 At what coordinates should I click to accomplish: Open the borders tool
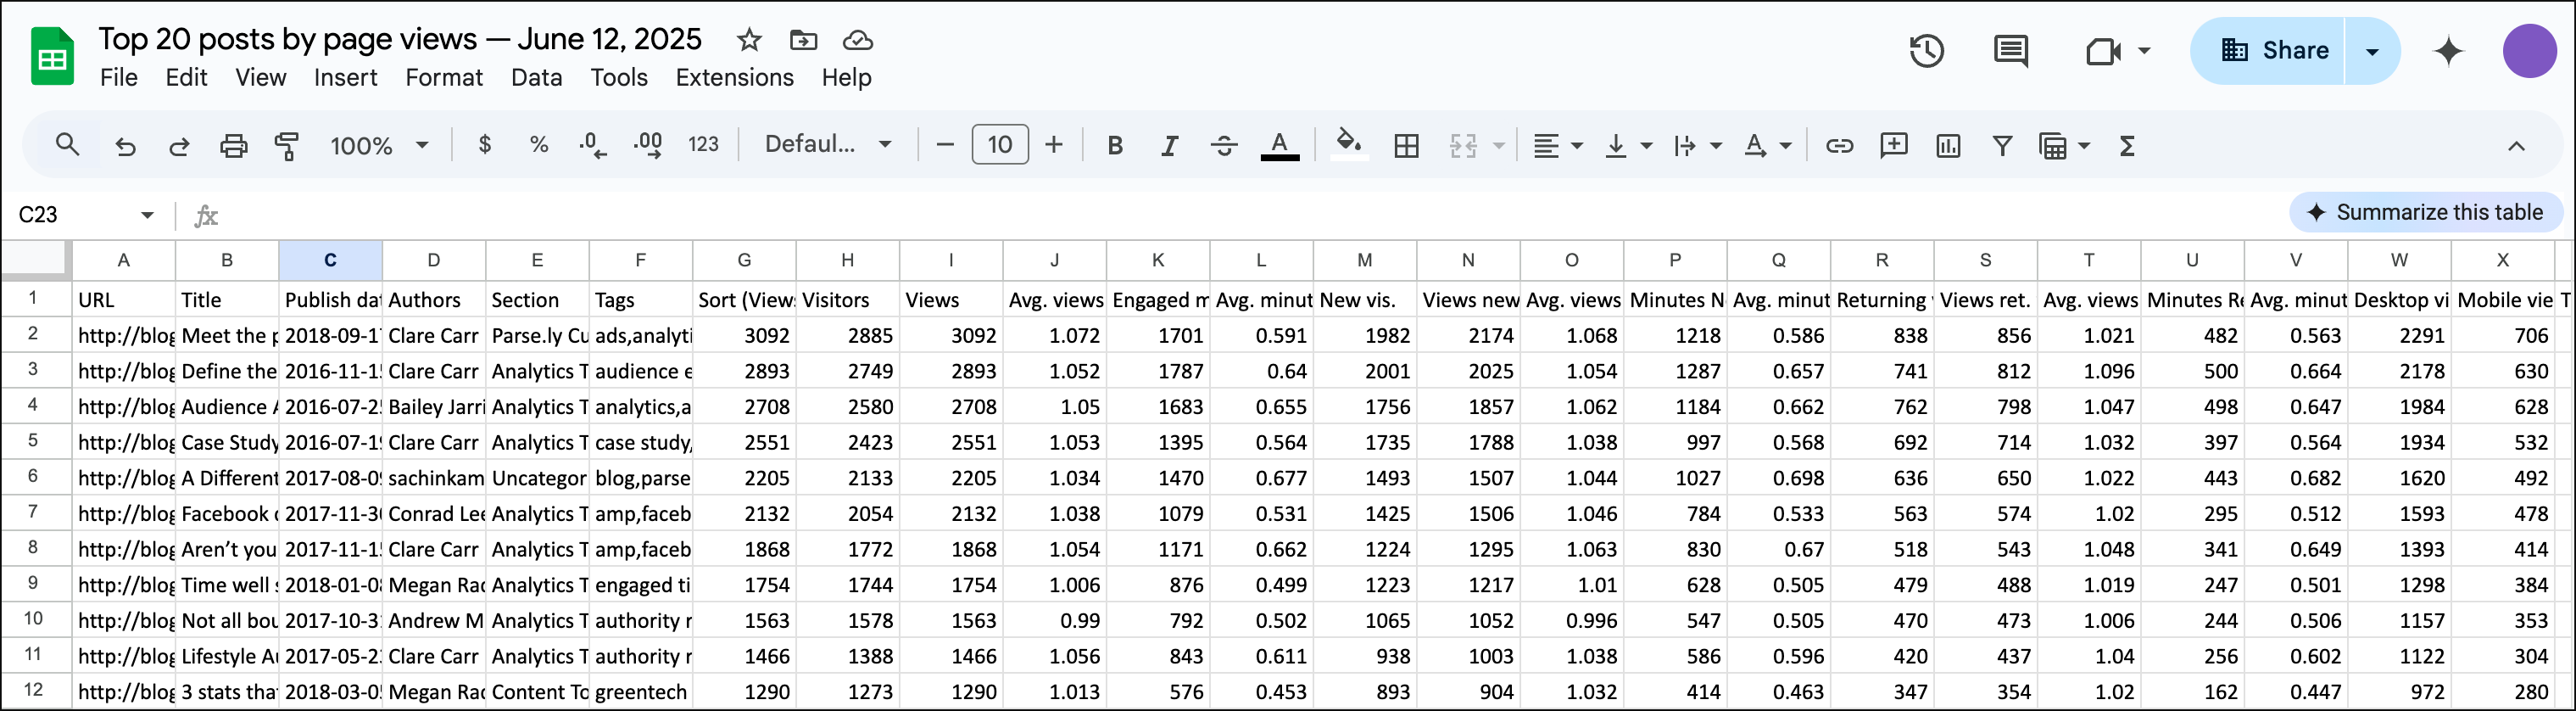(x=1406, y=146)
